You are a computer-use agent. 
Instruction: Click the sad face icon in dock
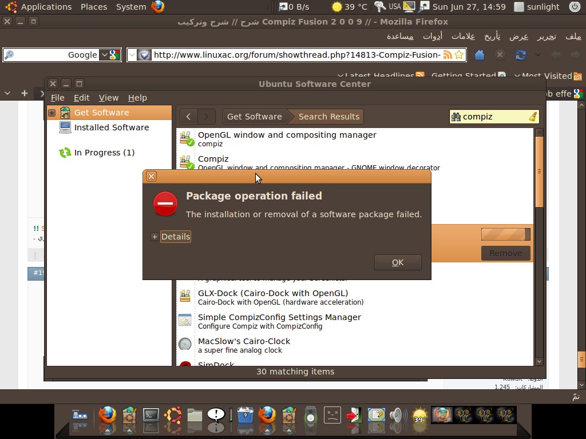[x=332, y=415]
